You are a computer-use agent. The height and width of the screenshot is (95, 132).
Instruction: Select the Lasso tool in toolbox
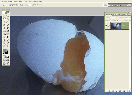(x=4, y=19)
